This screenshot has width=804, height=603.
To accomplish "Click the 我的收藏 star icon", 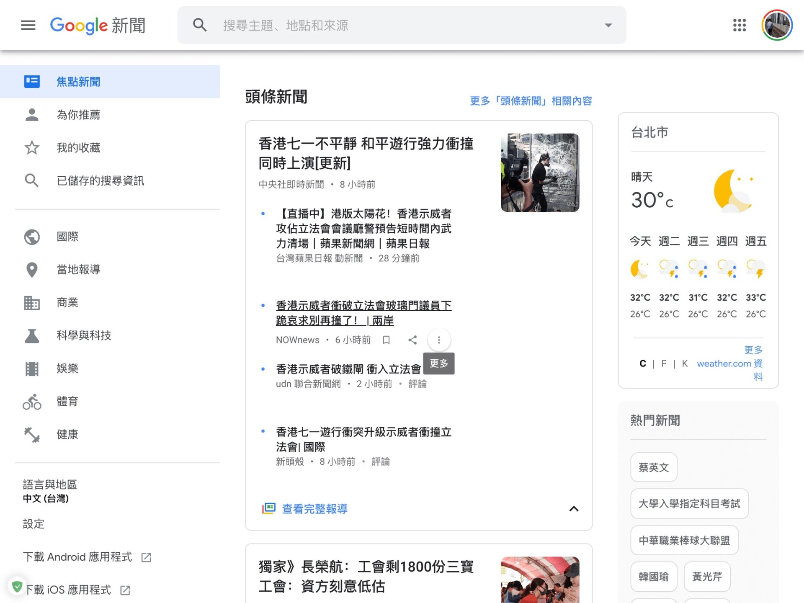I will pos(32,147).
